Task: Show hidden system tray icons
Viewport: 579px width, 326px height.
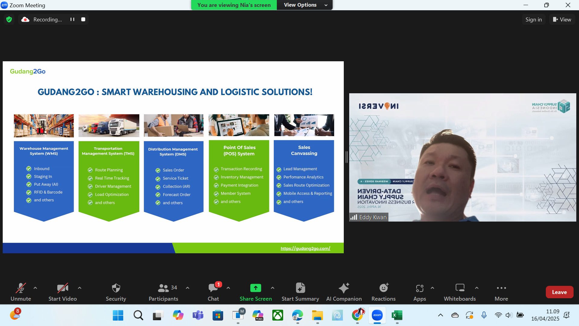Action: pos(441,315)
